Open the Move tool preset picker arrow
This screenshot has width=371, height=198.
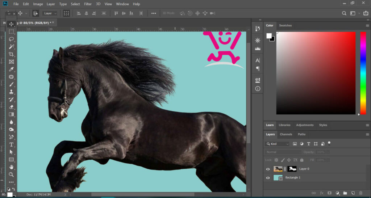[x=26, y=13]
